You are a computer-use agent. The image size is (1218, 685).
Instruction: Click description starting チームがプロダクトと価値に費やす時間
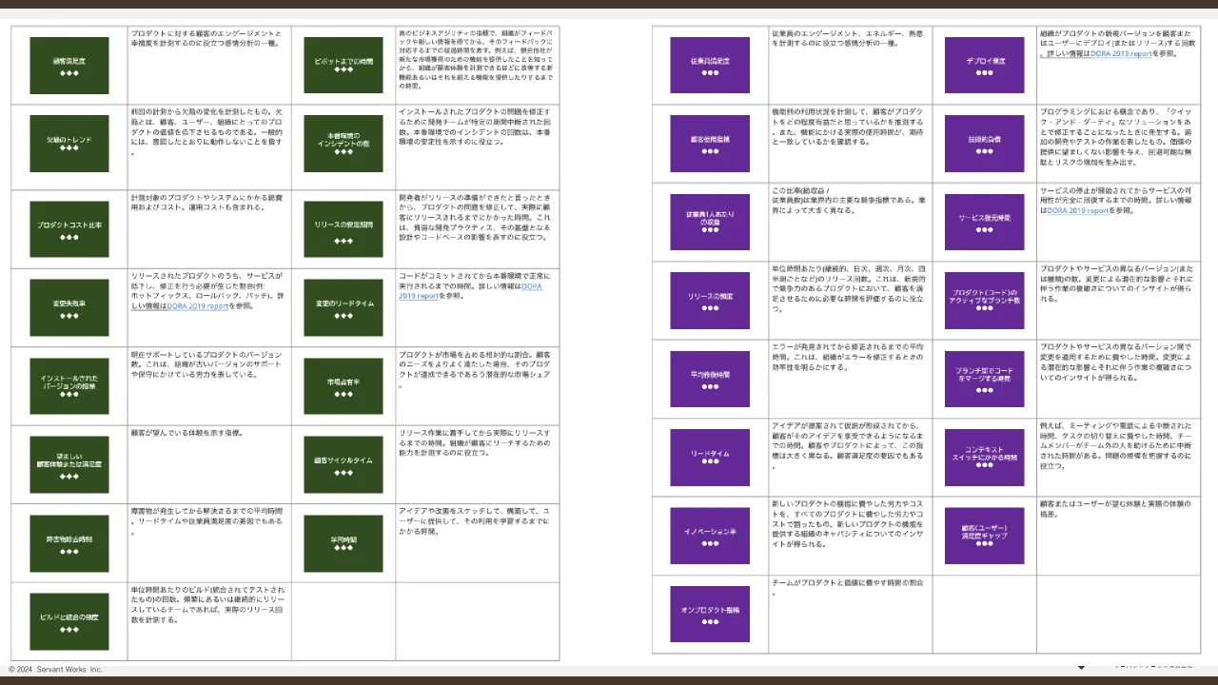(847, 587)
